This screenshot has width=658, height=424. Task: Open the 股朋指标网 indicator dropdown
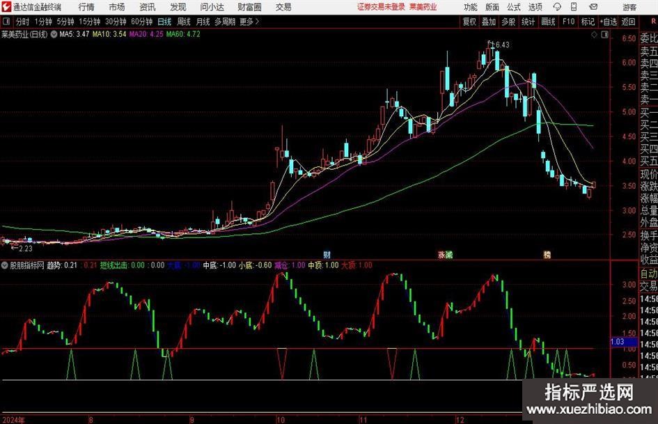click(x=5, y=265)
